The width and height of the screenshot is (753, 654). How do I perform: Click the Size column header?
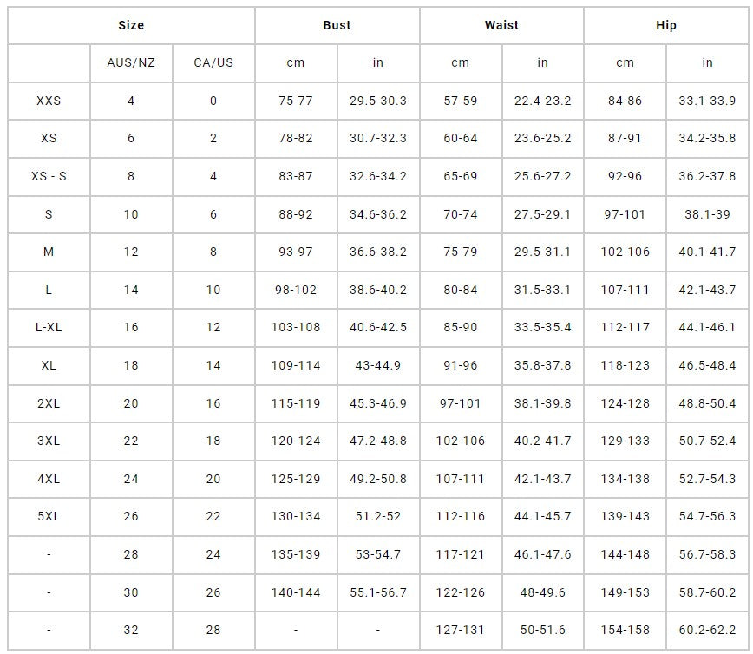point(131,25)
